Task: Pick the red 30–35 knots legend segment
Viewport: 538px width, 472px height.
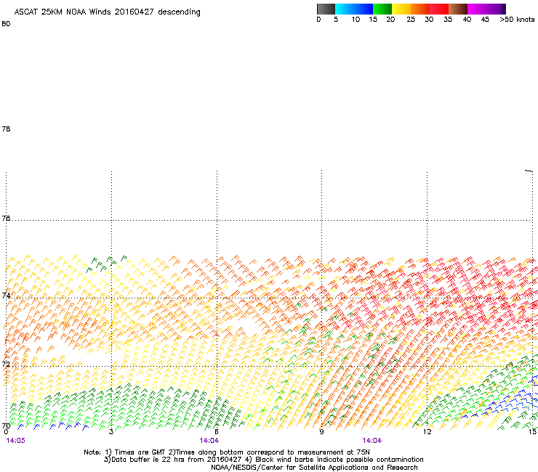Action: tap(439, 9)
